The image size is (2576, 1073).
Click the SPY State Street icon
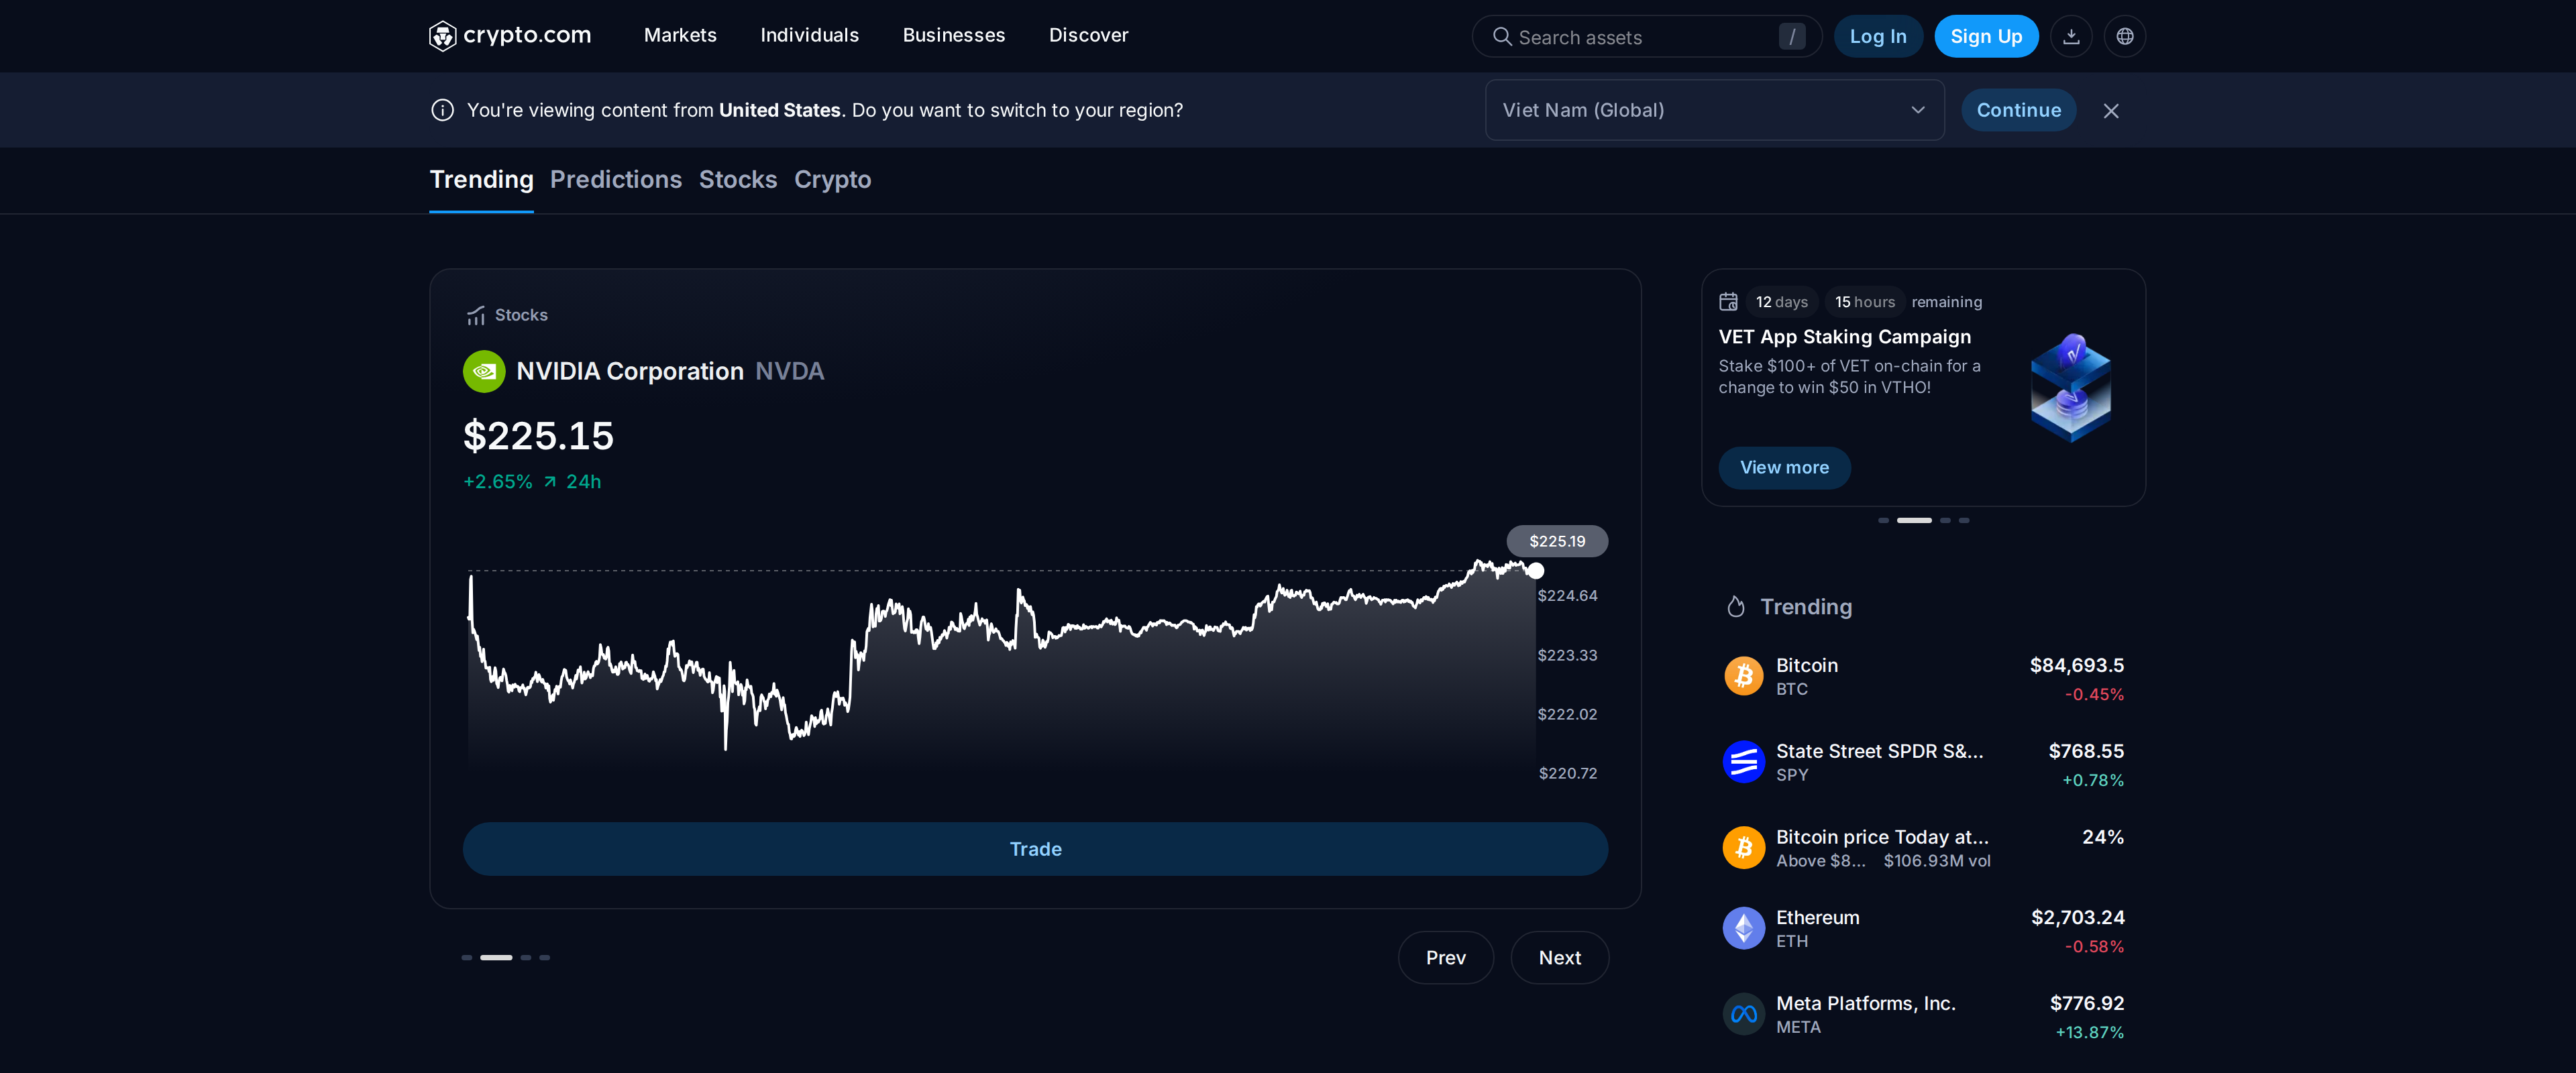[1744, 762]
